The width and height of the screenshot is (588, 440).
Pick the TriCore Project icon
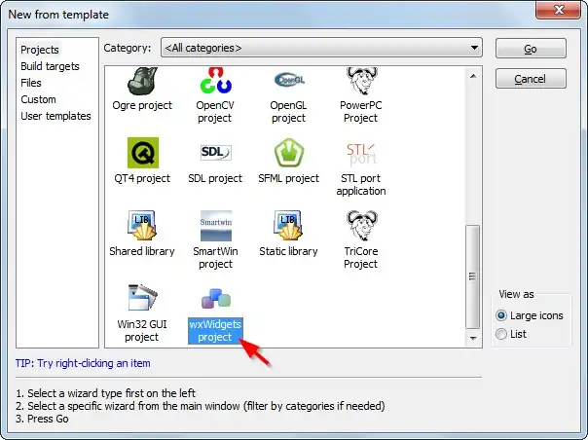[360, 226]
